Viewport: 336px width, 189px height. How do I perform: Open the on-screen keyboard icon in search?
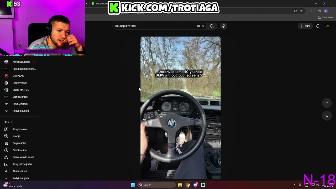(x=198, y=26)
